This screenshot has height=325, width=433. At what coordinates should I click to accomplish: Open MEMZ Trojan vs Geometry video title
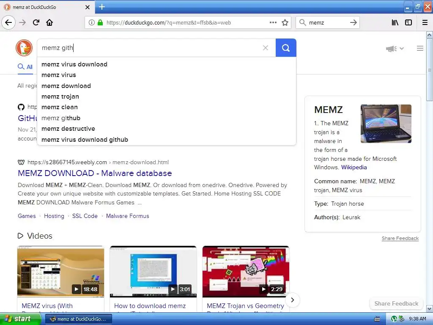(x=245, y=306)
